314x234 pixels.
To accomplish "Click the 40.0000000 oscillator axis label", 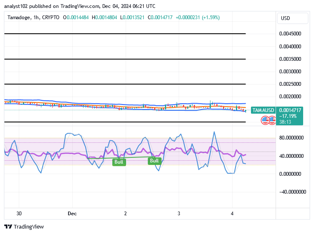I will click(x=291, y=156).
